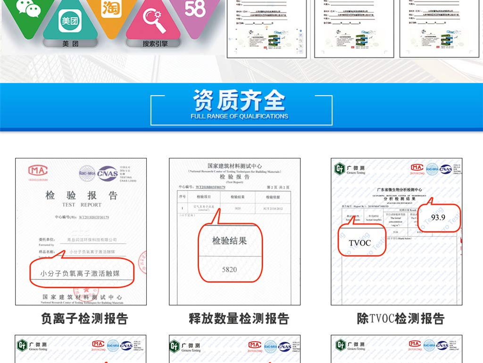Open the leftmost contract document thumbnail at top
The height and width of the screenshot is (363, 483).
pyautogui.click(x=266, y=28)
